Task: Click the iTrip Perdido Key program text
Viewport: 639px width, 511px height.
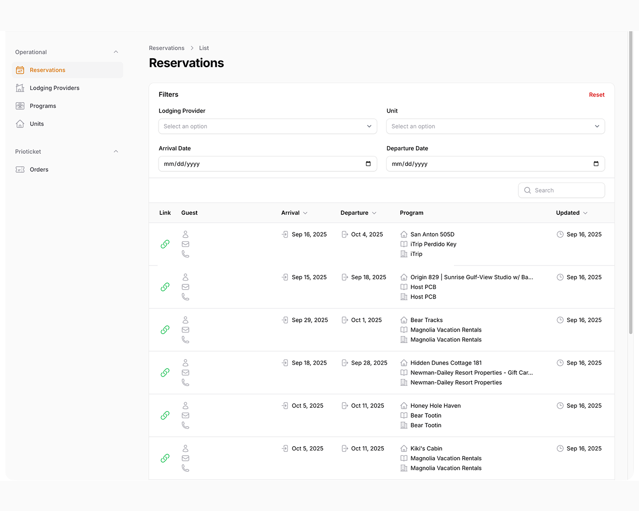Action: [x=433, y=244]
